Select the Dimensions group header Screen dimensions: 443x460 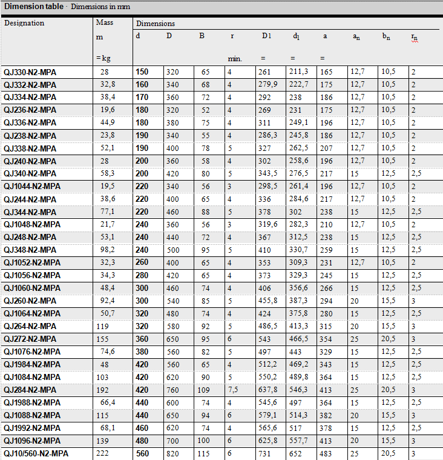click(x=156, y=24)
